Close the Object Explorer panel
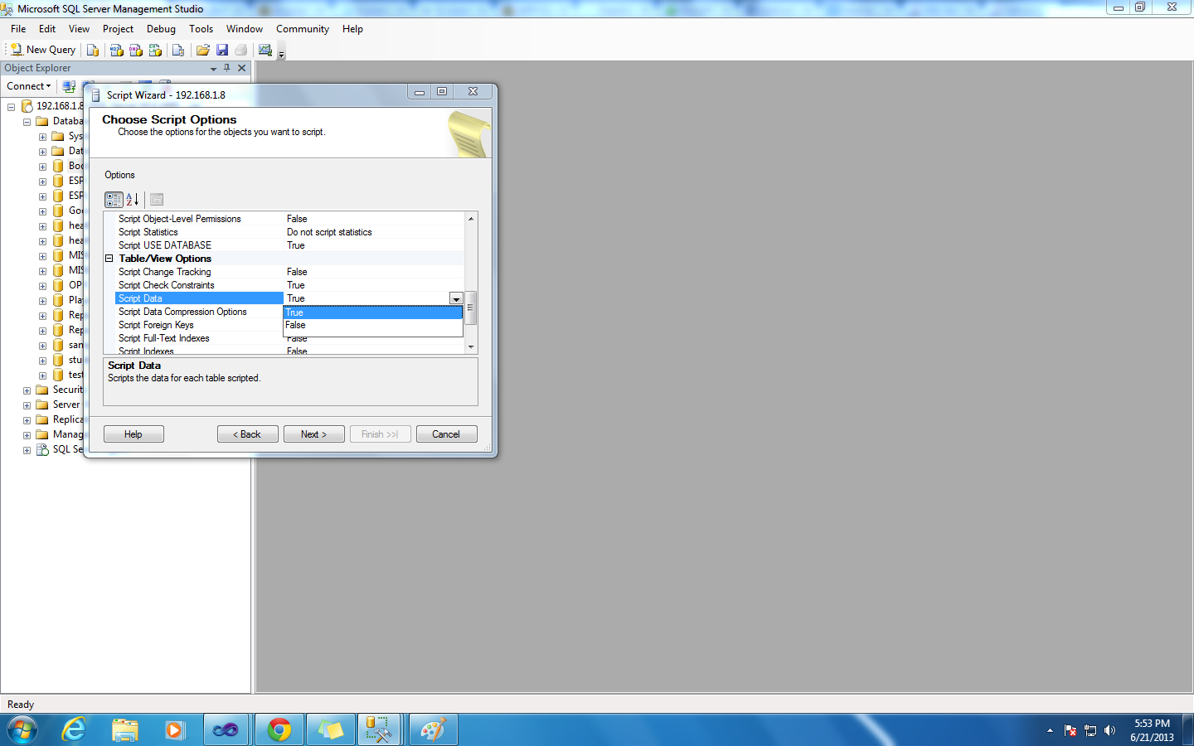The height and width of the screenshot is (746, 1194). [x=242, y=68]
